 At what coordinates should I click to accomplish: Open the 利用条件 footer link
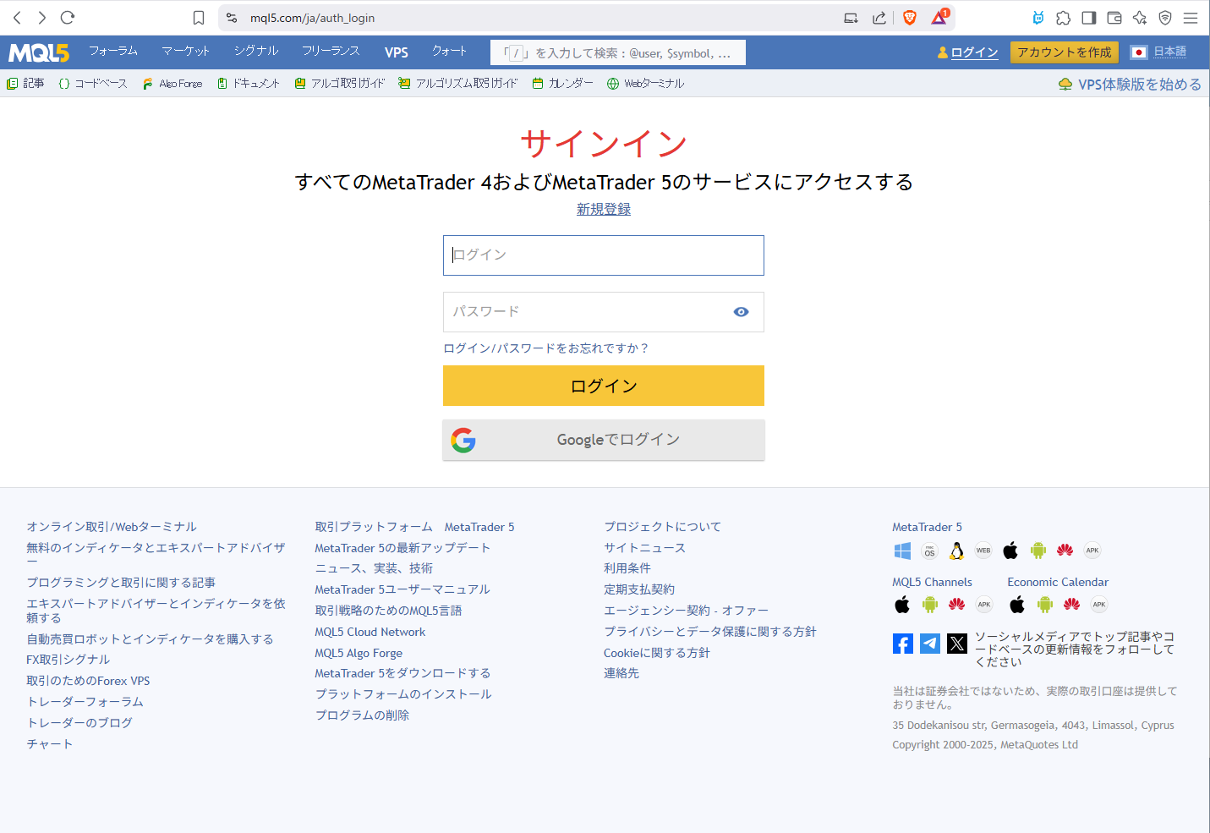627,568
